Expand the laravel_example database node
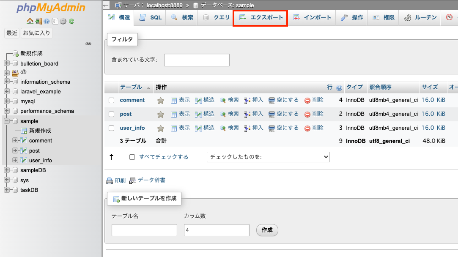 7,91
